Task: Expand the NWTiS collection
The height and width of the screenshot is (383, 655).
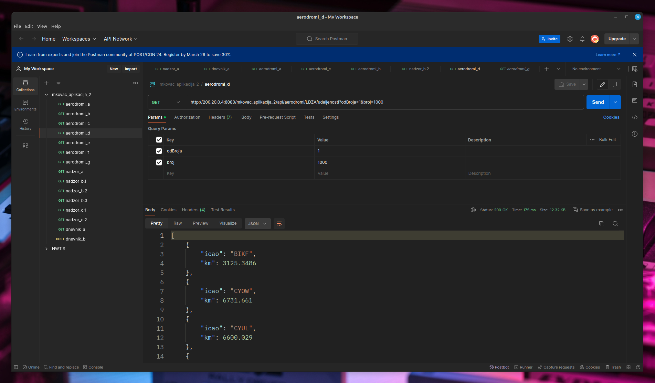Action: tap(46, 249)
